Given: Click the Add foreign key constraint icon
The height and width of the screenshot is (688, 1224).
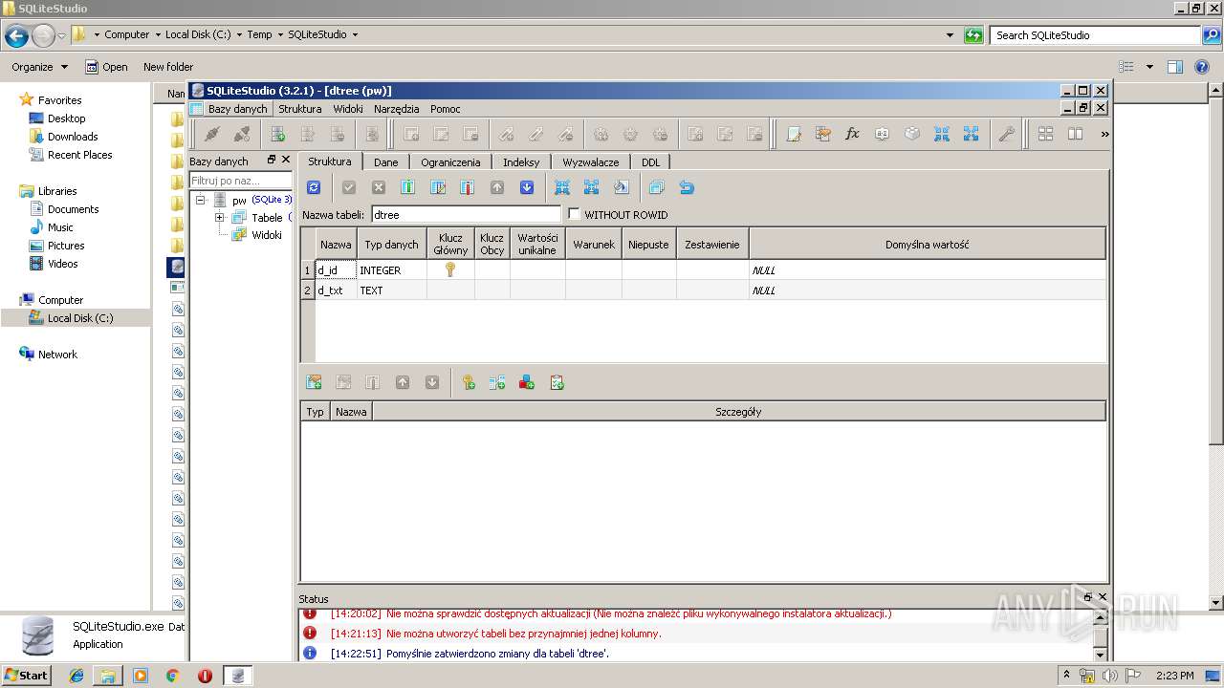Looking at the screenshot, I should point(497,382).
